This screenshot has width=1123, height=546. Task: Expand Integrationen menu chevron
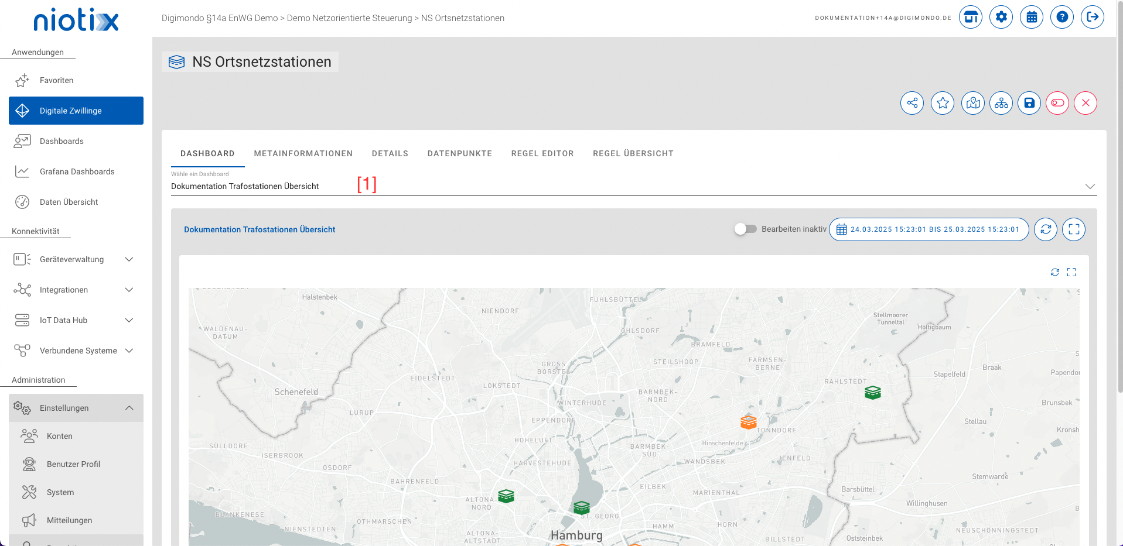click(x=129, y=290)
